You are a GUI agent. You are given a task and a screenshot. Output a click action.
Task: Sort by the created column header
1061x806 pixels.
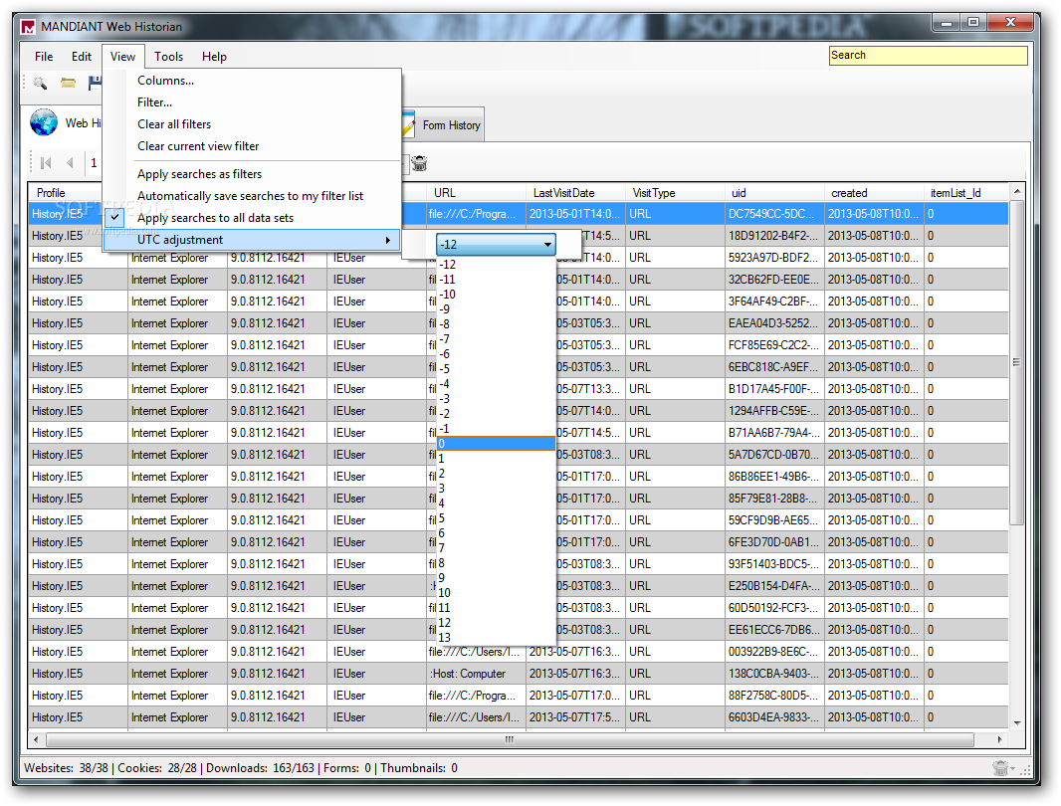[x=873, y=193]
